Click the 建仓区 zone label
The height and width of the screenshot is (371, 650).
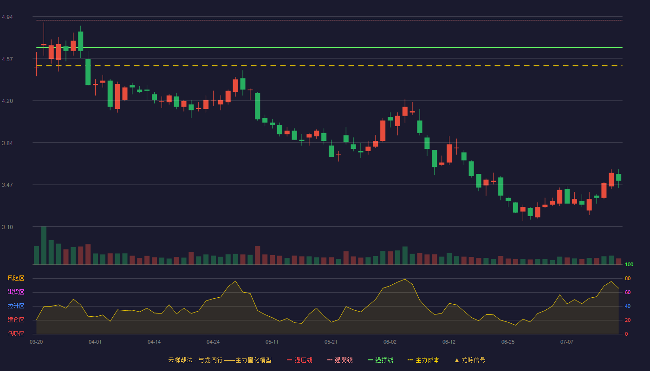[16, 320]
